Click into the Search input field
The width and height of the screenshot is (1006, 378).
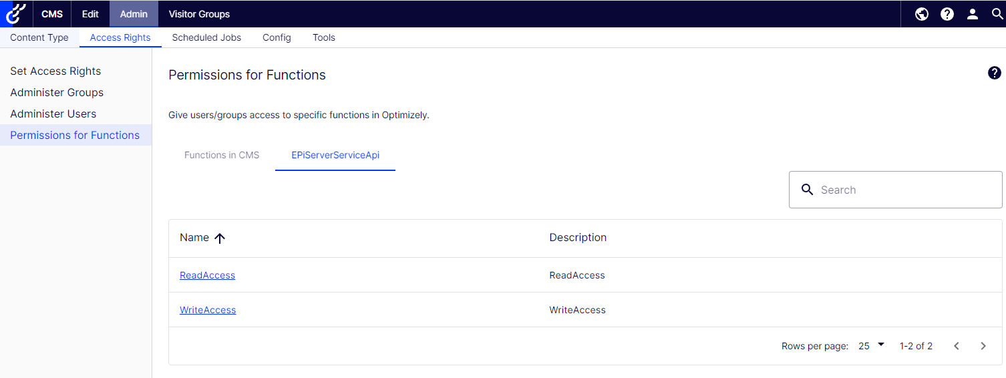896,190
